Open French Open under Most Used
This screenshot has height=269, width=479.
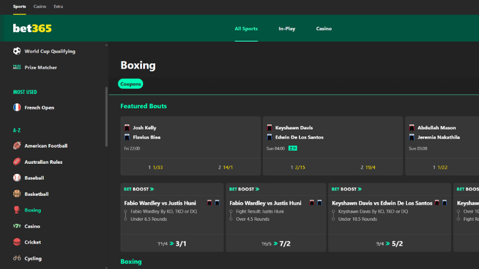click(39, 108)
